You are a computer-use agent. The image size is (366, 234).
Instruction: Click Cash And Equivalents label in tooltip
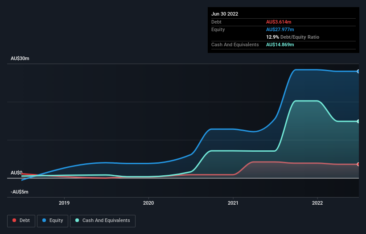235,44
